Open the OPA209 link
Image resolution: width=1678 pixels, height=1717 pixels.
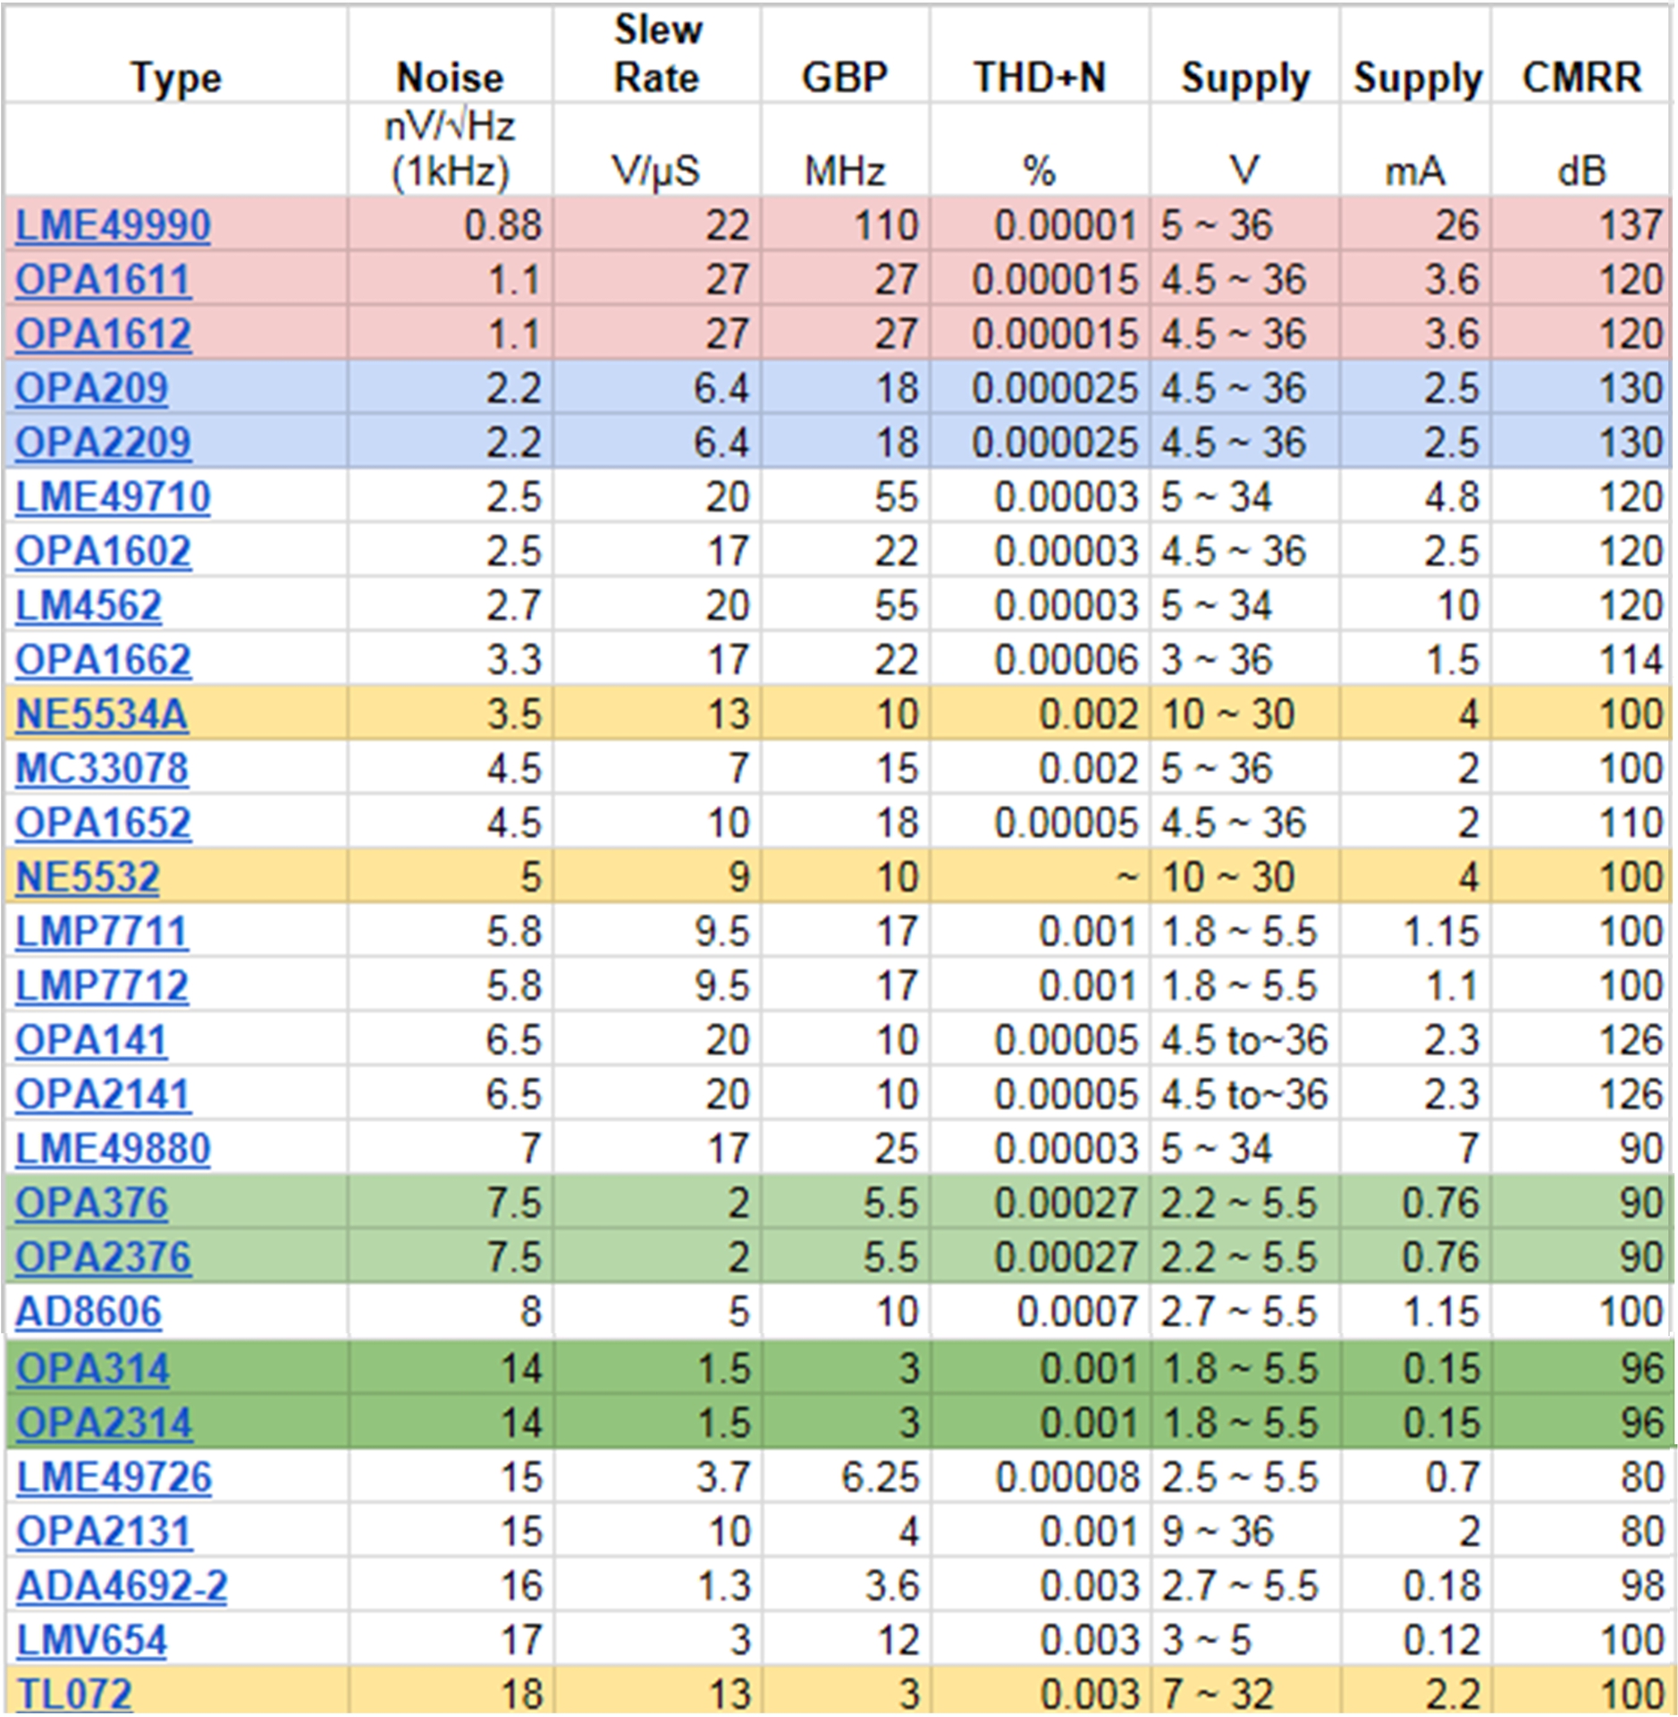click(92, 388)
